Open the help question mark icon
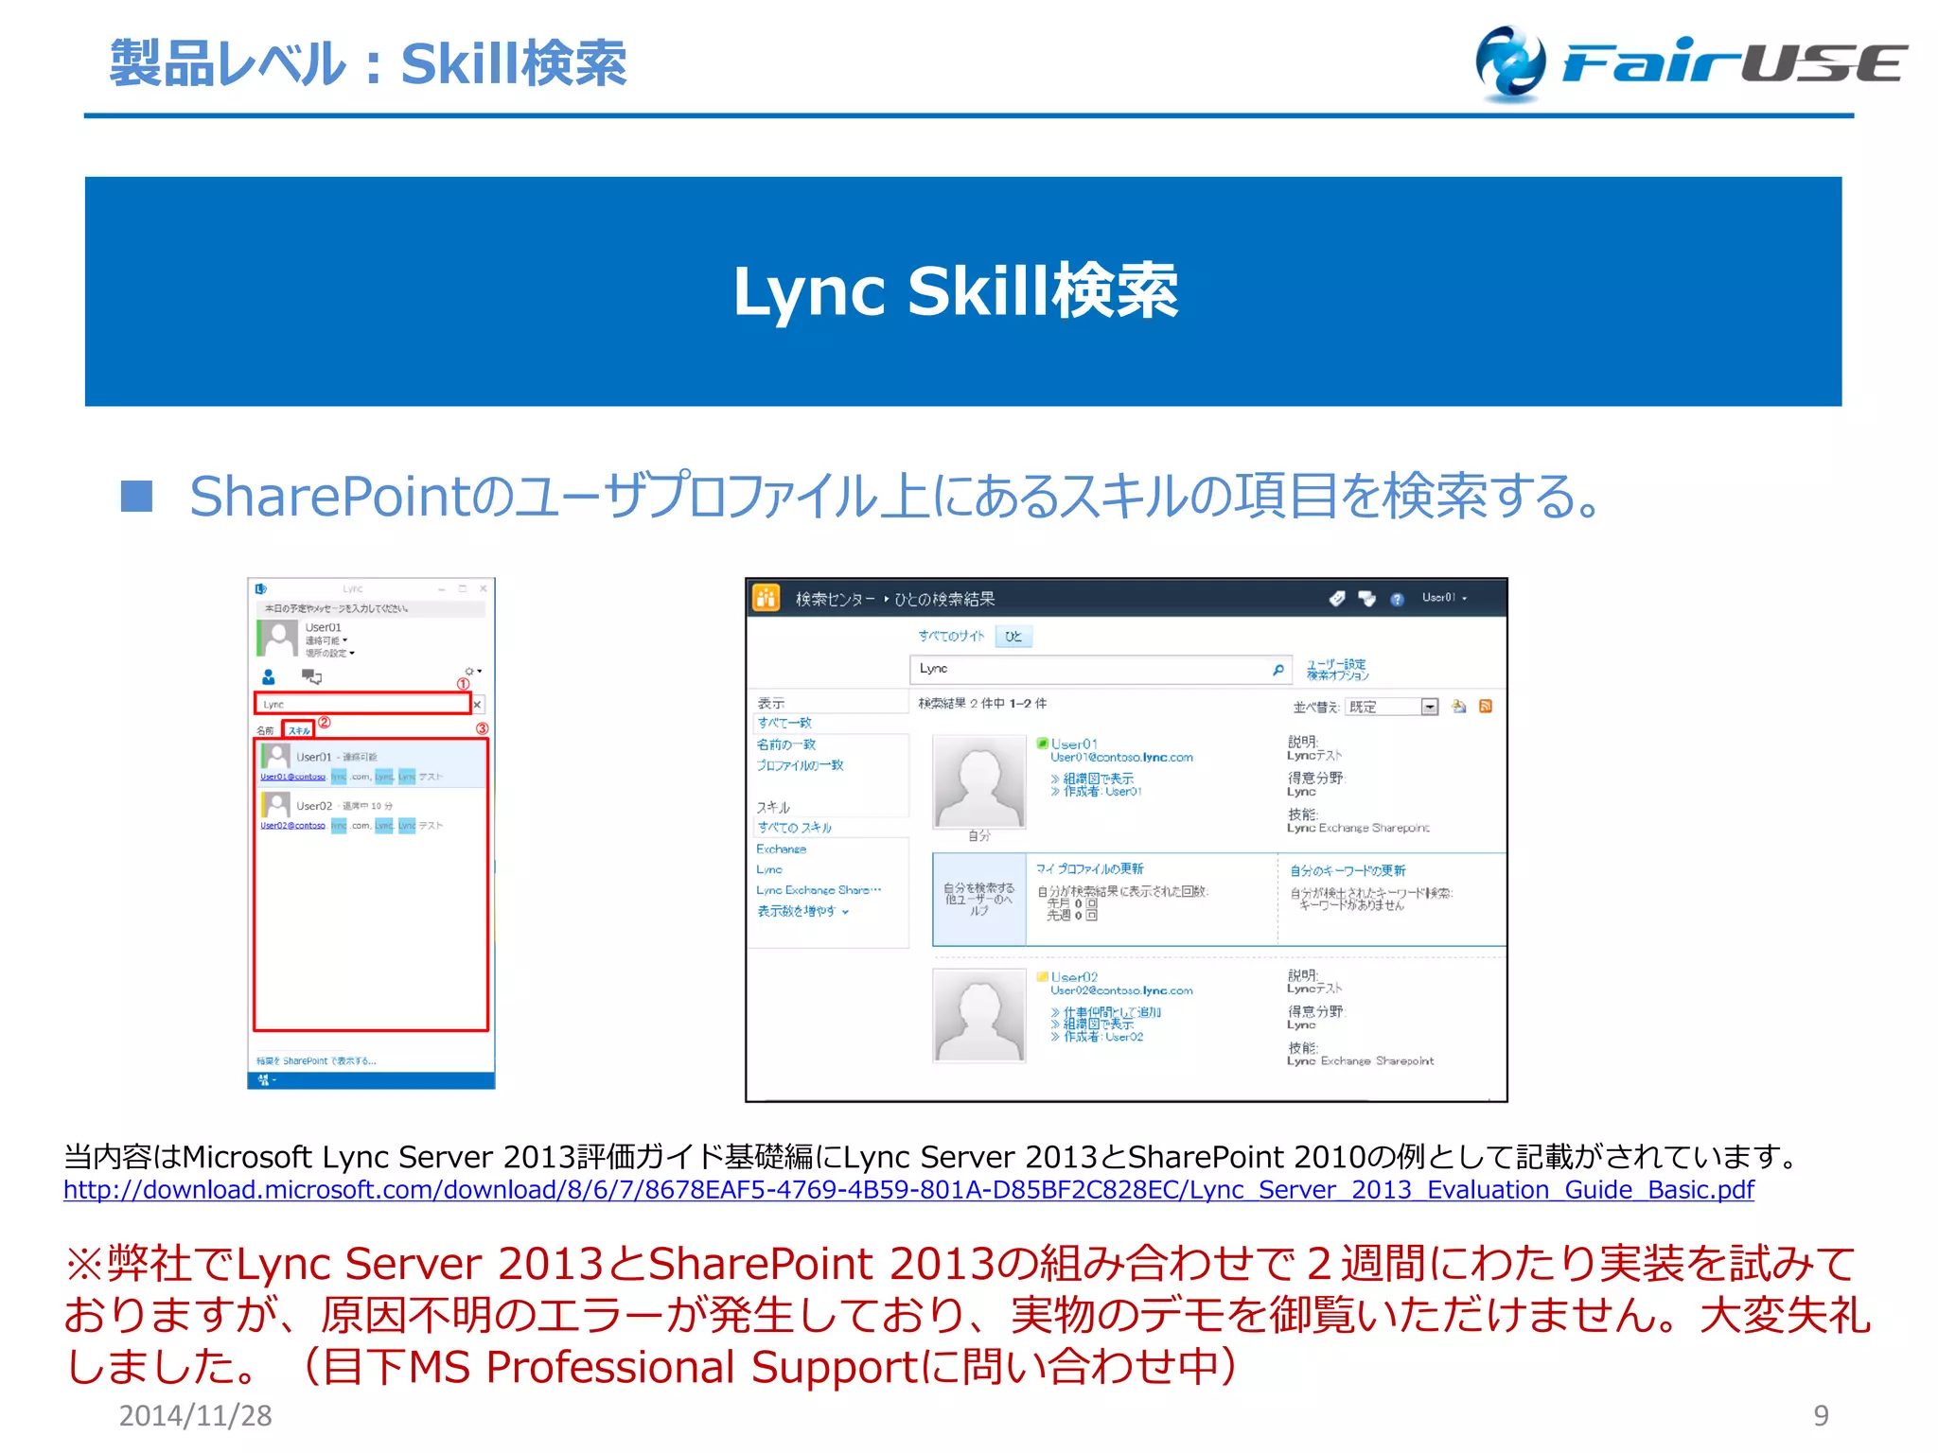Image resolution: width=1938 pixels, height=1453 pixels. point(1397,599)
